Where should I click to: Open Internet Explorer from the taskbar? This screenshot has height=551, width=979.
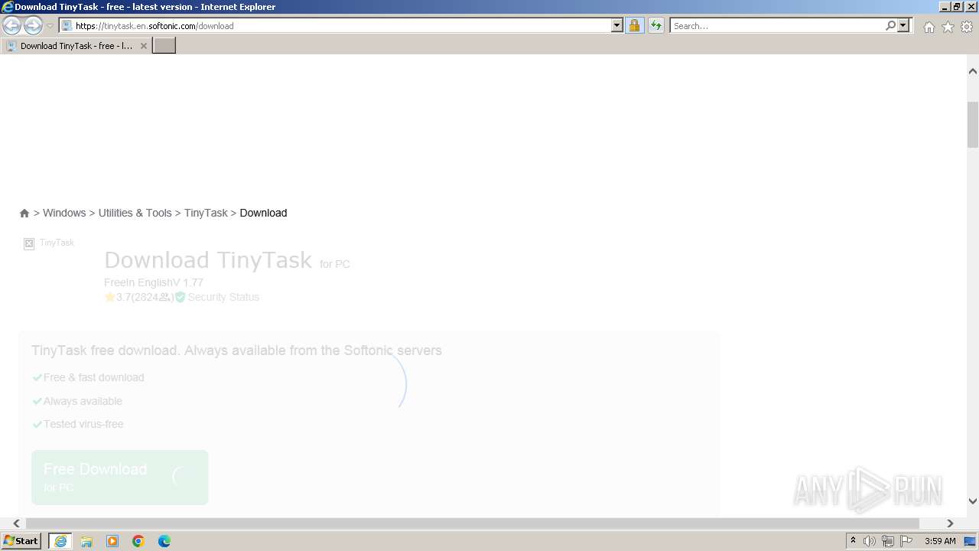point(60,541)
